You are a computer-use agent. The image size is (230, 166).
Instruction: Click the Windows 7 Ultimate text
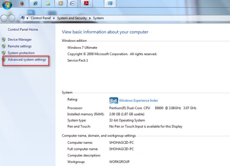82,48
